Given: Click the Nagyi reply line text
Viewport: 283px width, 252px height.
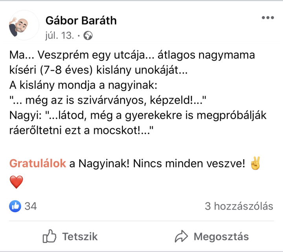Looking at the screenshot, I should point(138,123).
